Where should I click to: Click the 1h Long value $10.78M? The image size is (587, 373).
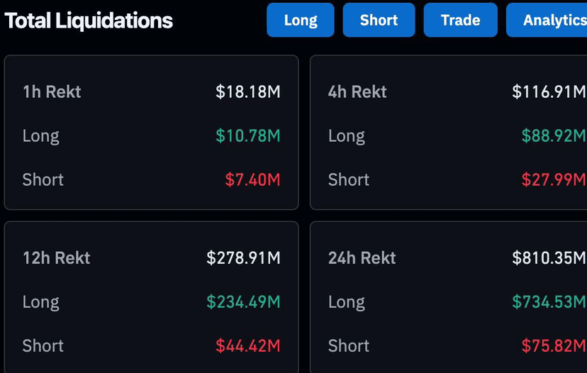pos(248,135)
